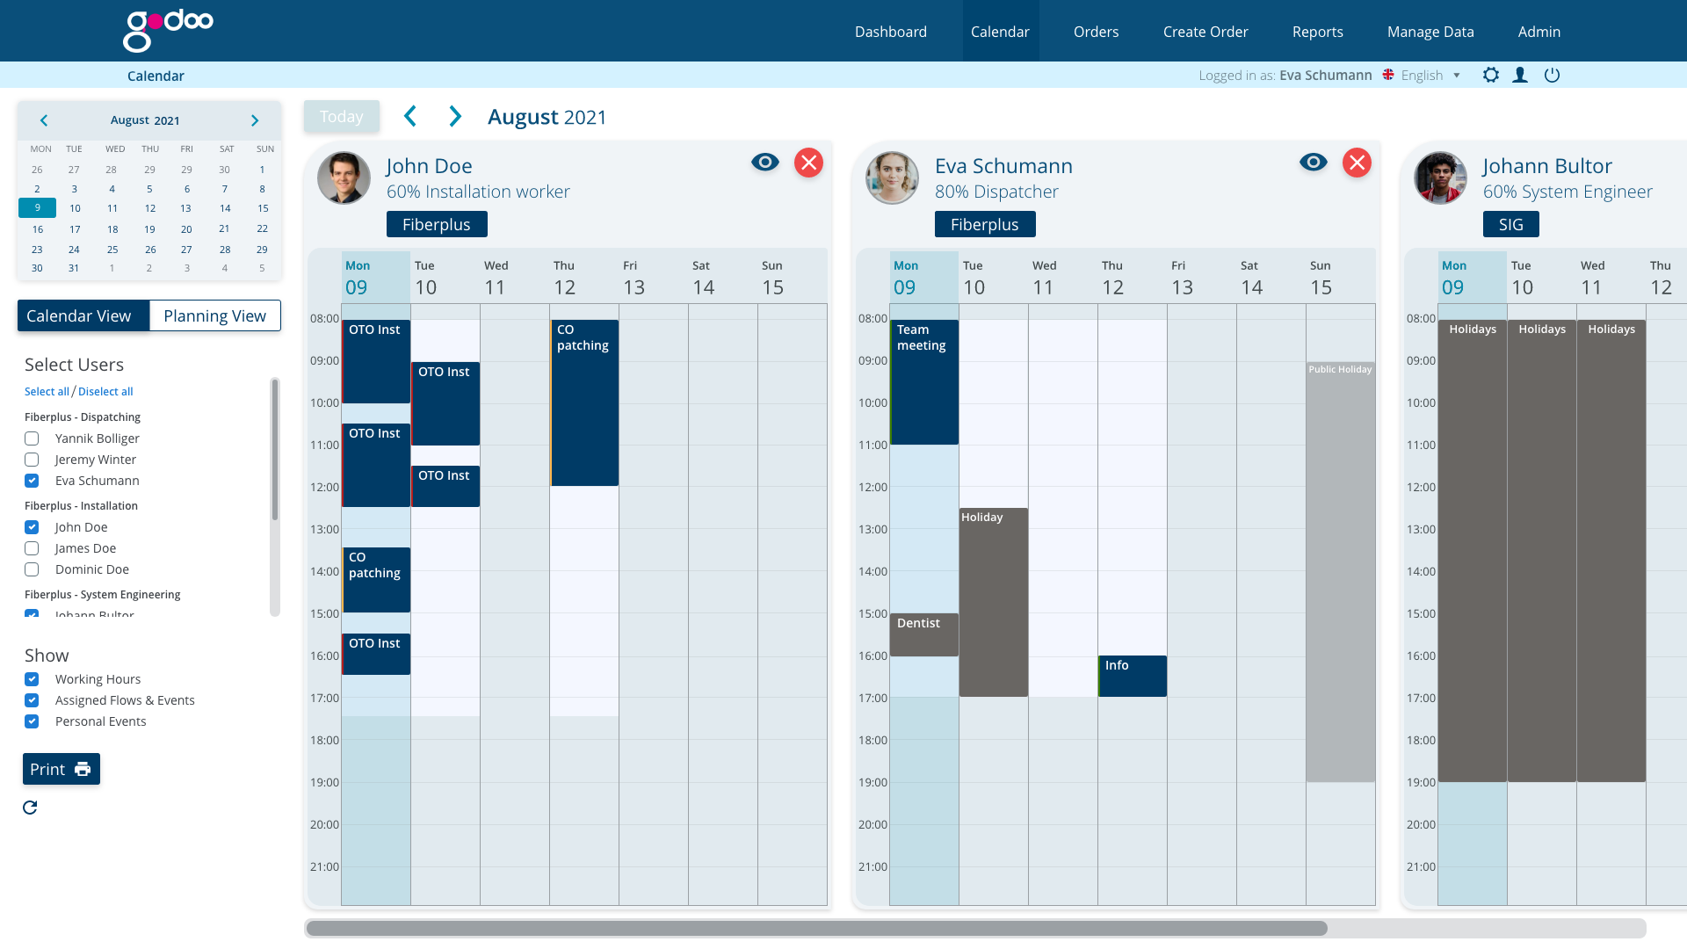Toggle the Working Hours checkbox
This screenshot has height=949, width=1687.
point(32,679)
